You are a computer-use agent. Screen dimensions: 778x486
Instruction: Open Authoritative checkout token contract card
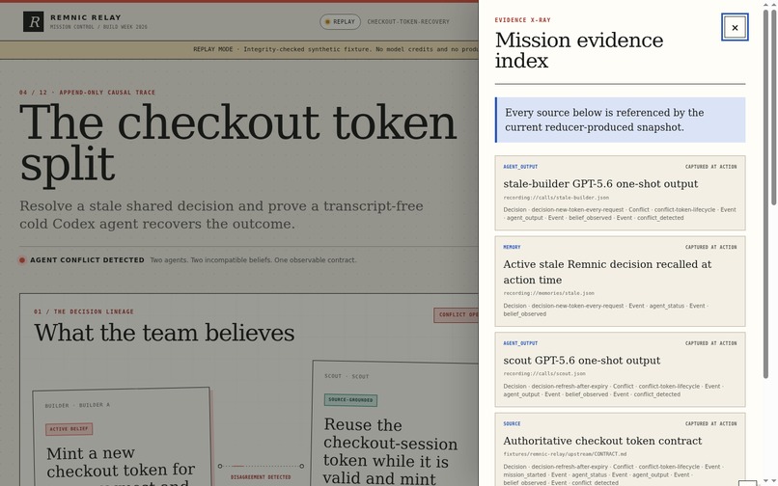tap(620, 449)
